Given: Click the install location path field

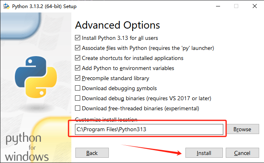Looking at the screenshot, I should coord(149,129).
